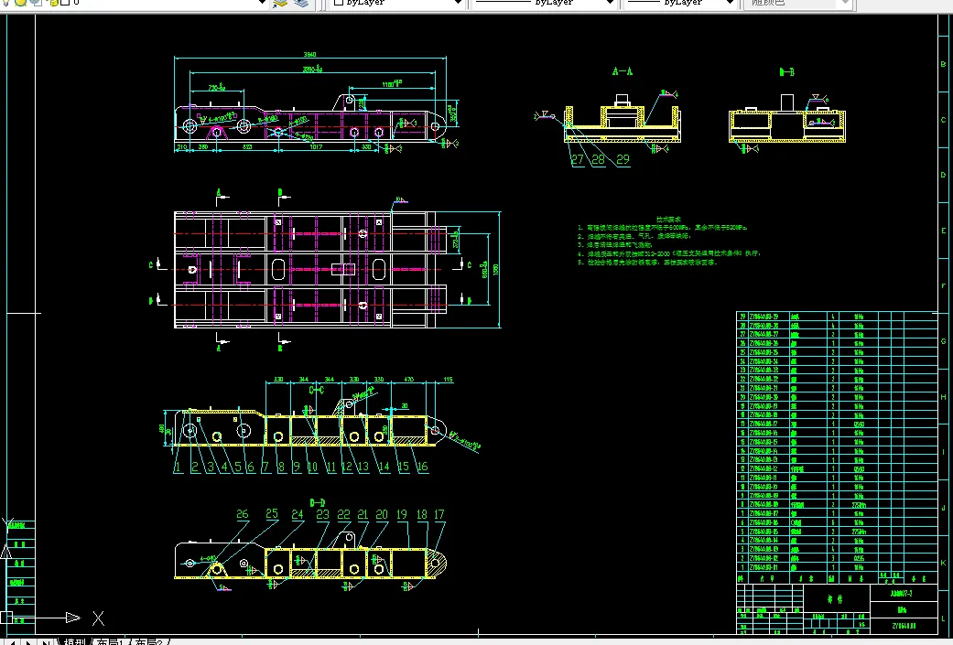Select part balloon number 24

(298, 515)
